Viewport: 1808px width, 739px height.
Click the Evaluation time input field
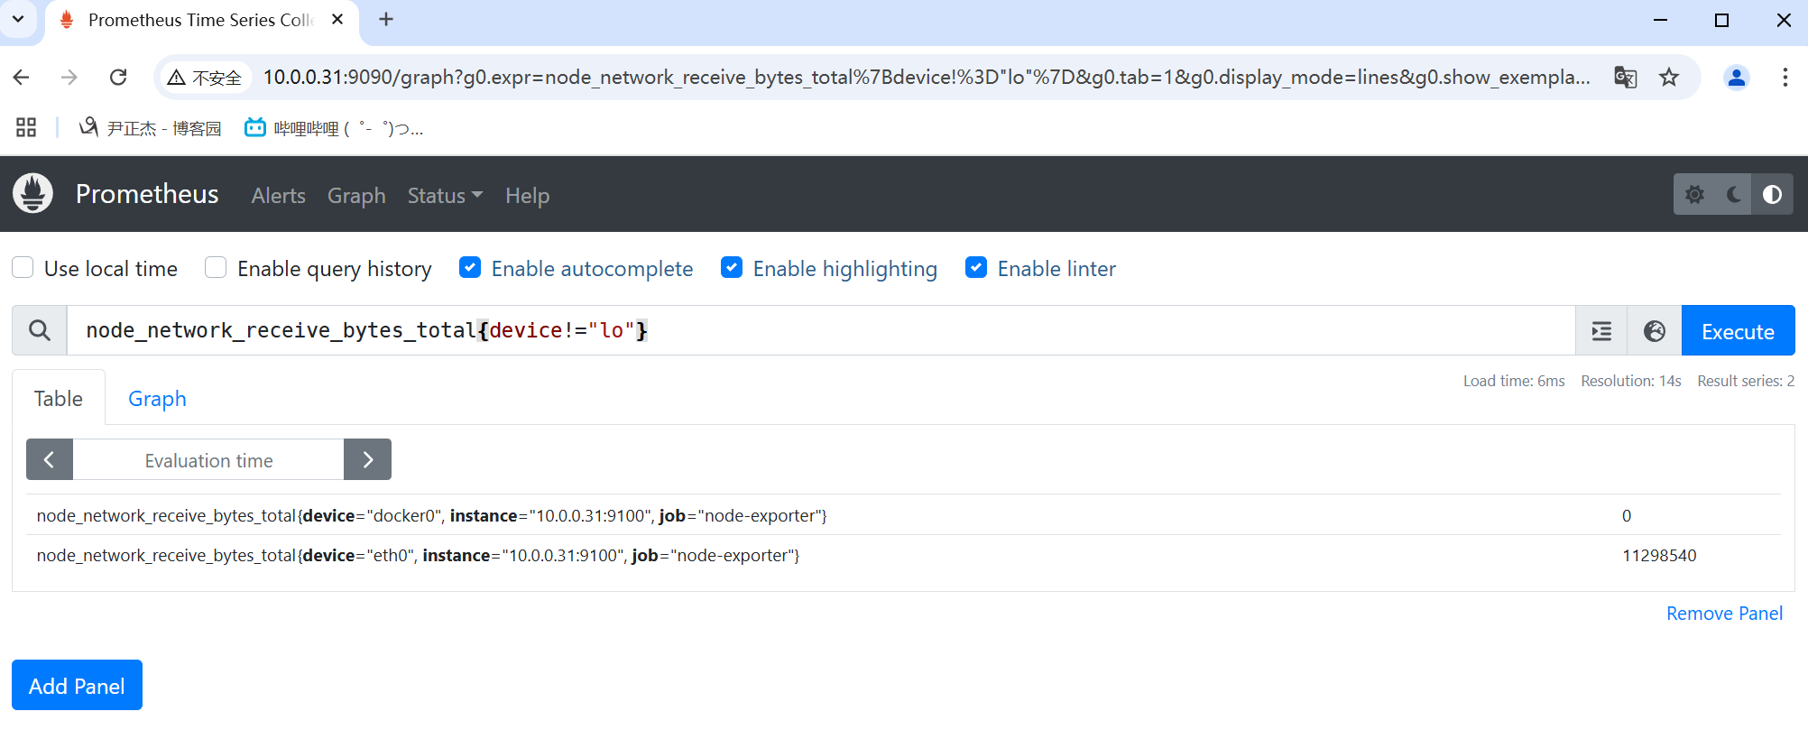coord(208,460)
